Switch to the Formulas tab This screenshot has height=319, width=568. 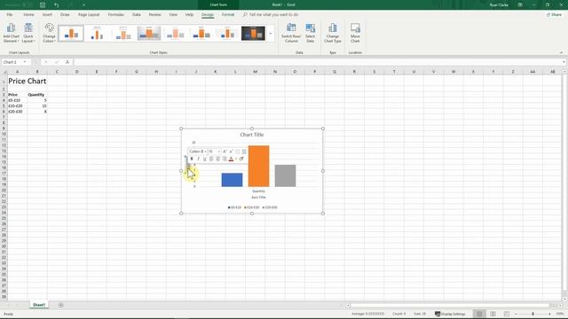pos(116,15)
